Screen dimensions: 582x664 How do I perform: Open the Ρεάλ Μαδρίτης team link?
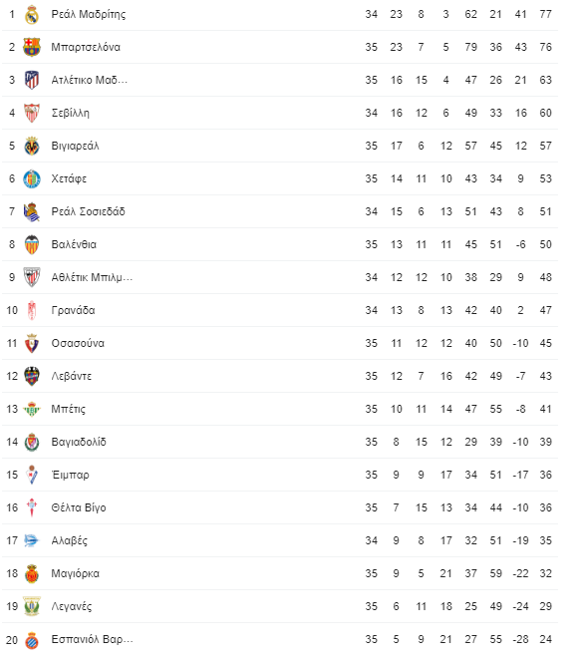[x=89, y=14]
